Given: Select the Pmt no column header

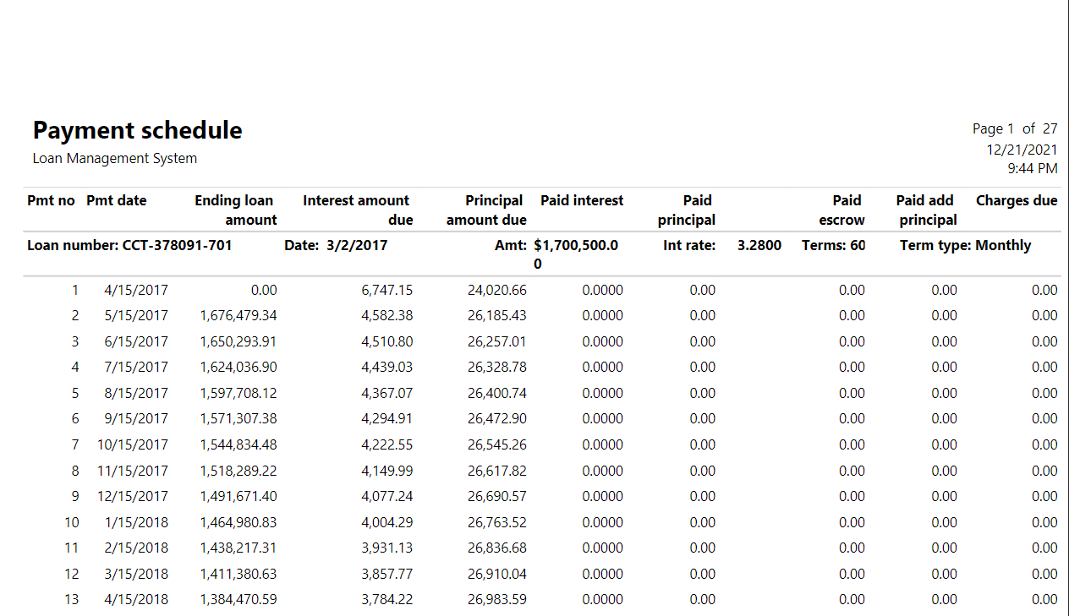Looking at the screenshot, I should pyautogui.click(x=51, y=200).
